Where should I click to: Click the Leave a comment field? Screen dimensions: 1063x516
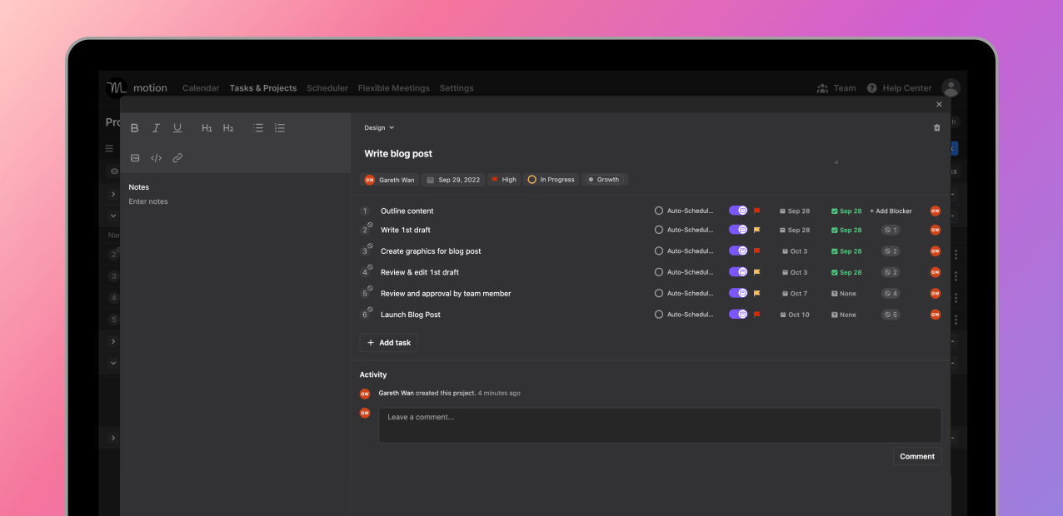660,425
